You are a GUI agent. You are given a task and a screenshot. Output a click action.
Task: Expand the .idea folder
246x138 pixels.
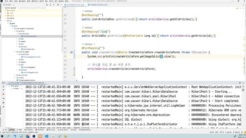click(x=5, y=13)
